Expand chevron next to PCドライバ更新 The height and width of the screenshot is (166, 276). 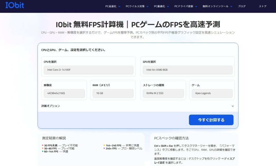(x=196, y=7)
